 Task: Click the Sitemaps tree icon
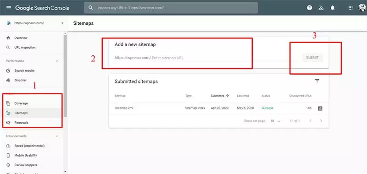pyautogui.click(x=8, y=113)
